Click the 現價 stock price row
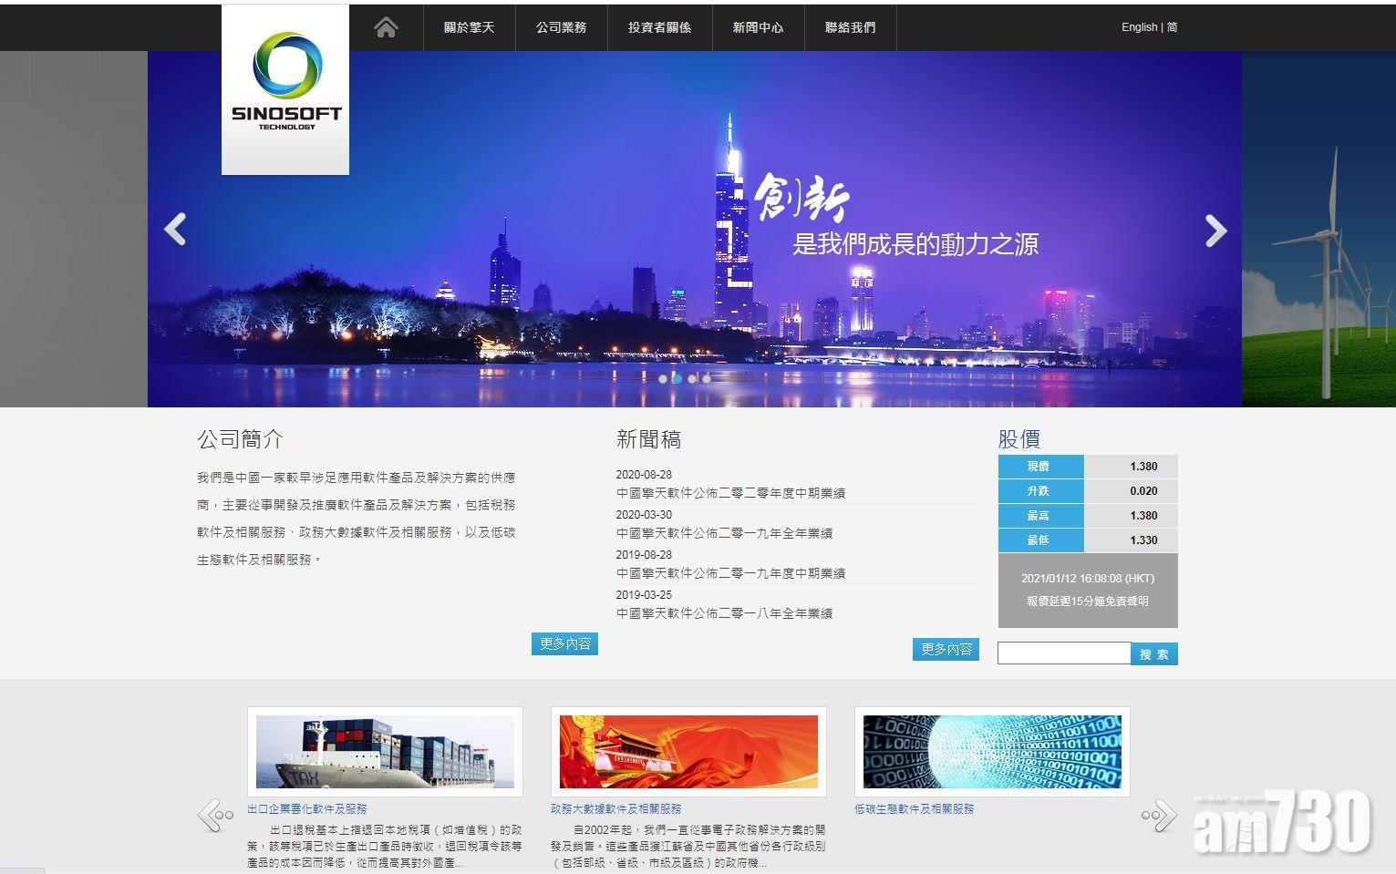Image resolution: width=1396 pixels, height=874 pixels. point(1039,467)
